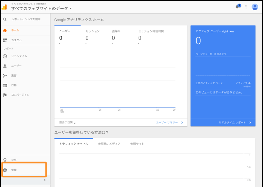Click the コンバージョン flag icon
This screenshot has width=263, height=187.
pyautogui.click(x=5, y=95)
